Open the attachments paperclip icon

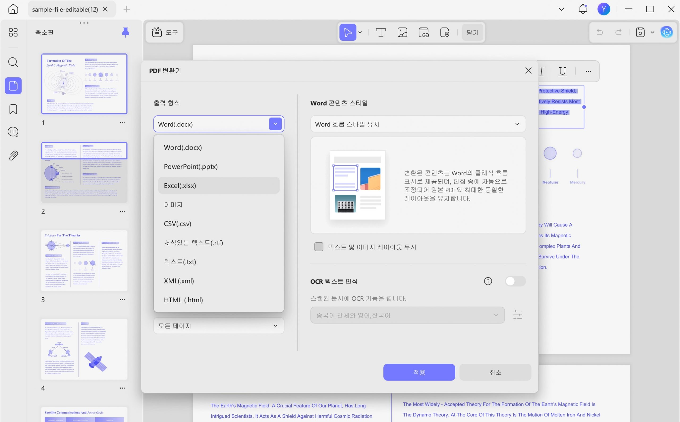pyautogui.click(x=13, y=156)
